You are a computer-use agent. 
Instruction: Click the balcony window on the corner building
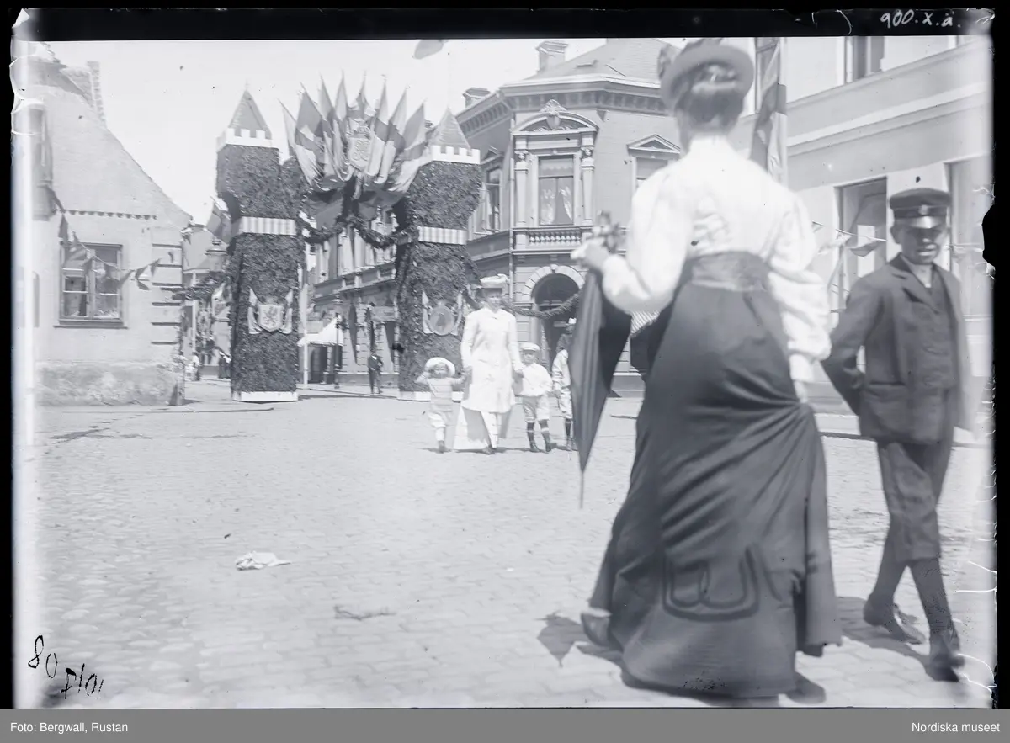coord(555,191)
